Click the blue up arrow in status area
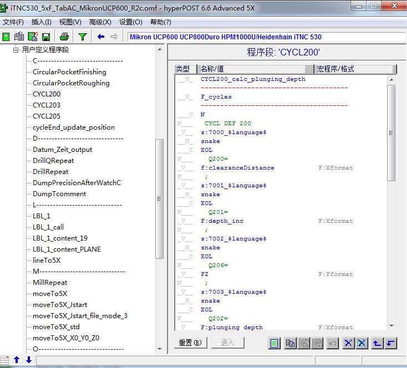This screenshot has height=368, width=407. point(17,360)
